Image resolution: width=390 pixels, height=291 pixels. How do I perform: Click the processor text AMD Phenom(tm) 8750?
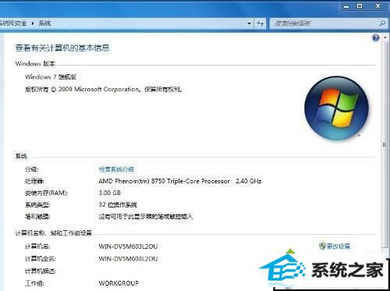point(132,181)
